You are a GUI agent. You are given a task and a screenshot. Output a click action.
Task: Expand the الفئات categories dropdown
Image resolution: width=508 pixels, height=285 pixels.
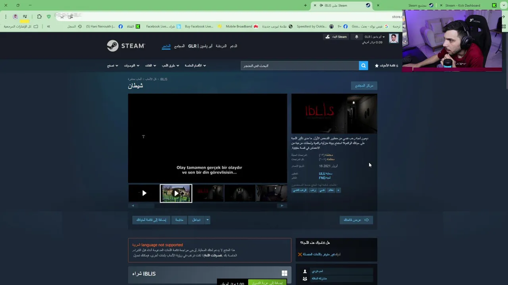pyautogui.click(x=150, y=66)
